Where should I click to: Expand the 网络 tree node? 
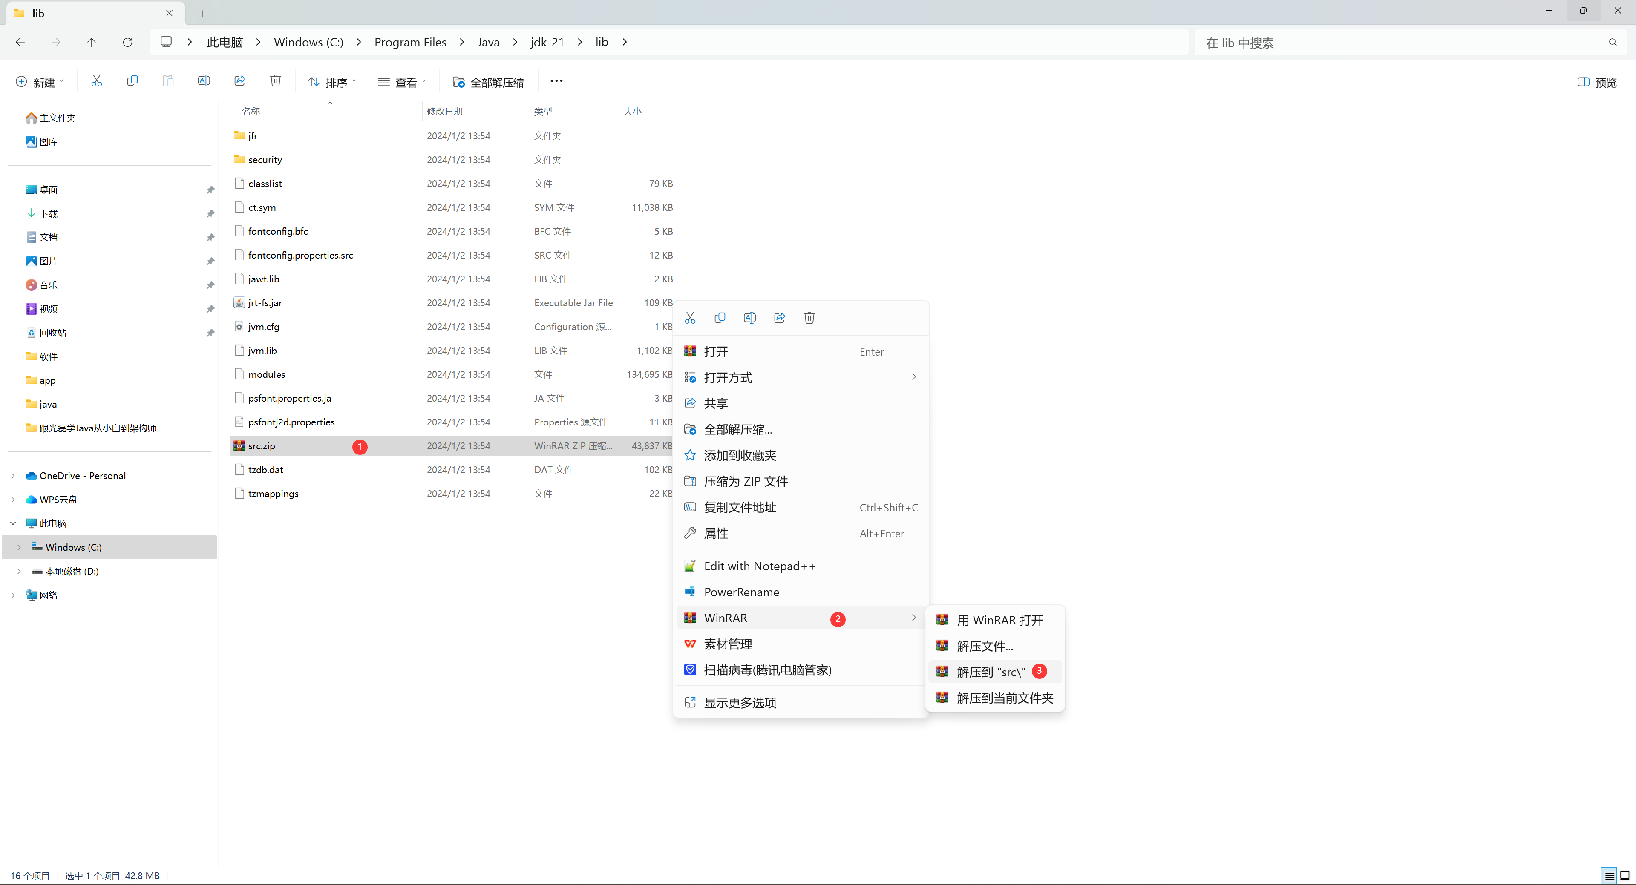pyautogui.click(x=13, y=595)
